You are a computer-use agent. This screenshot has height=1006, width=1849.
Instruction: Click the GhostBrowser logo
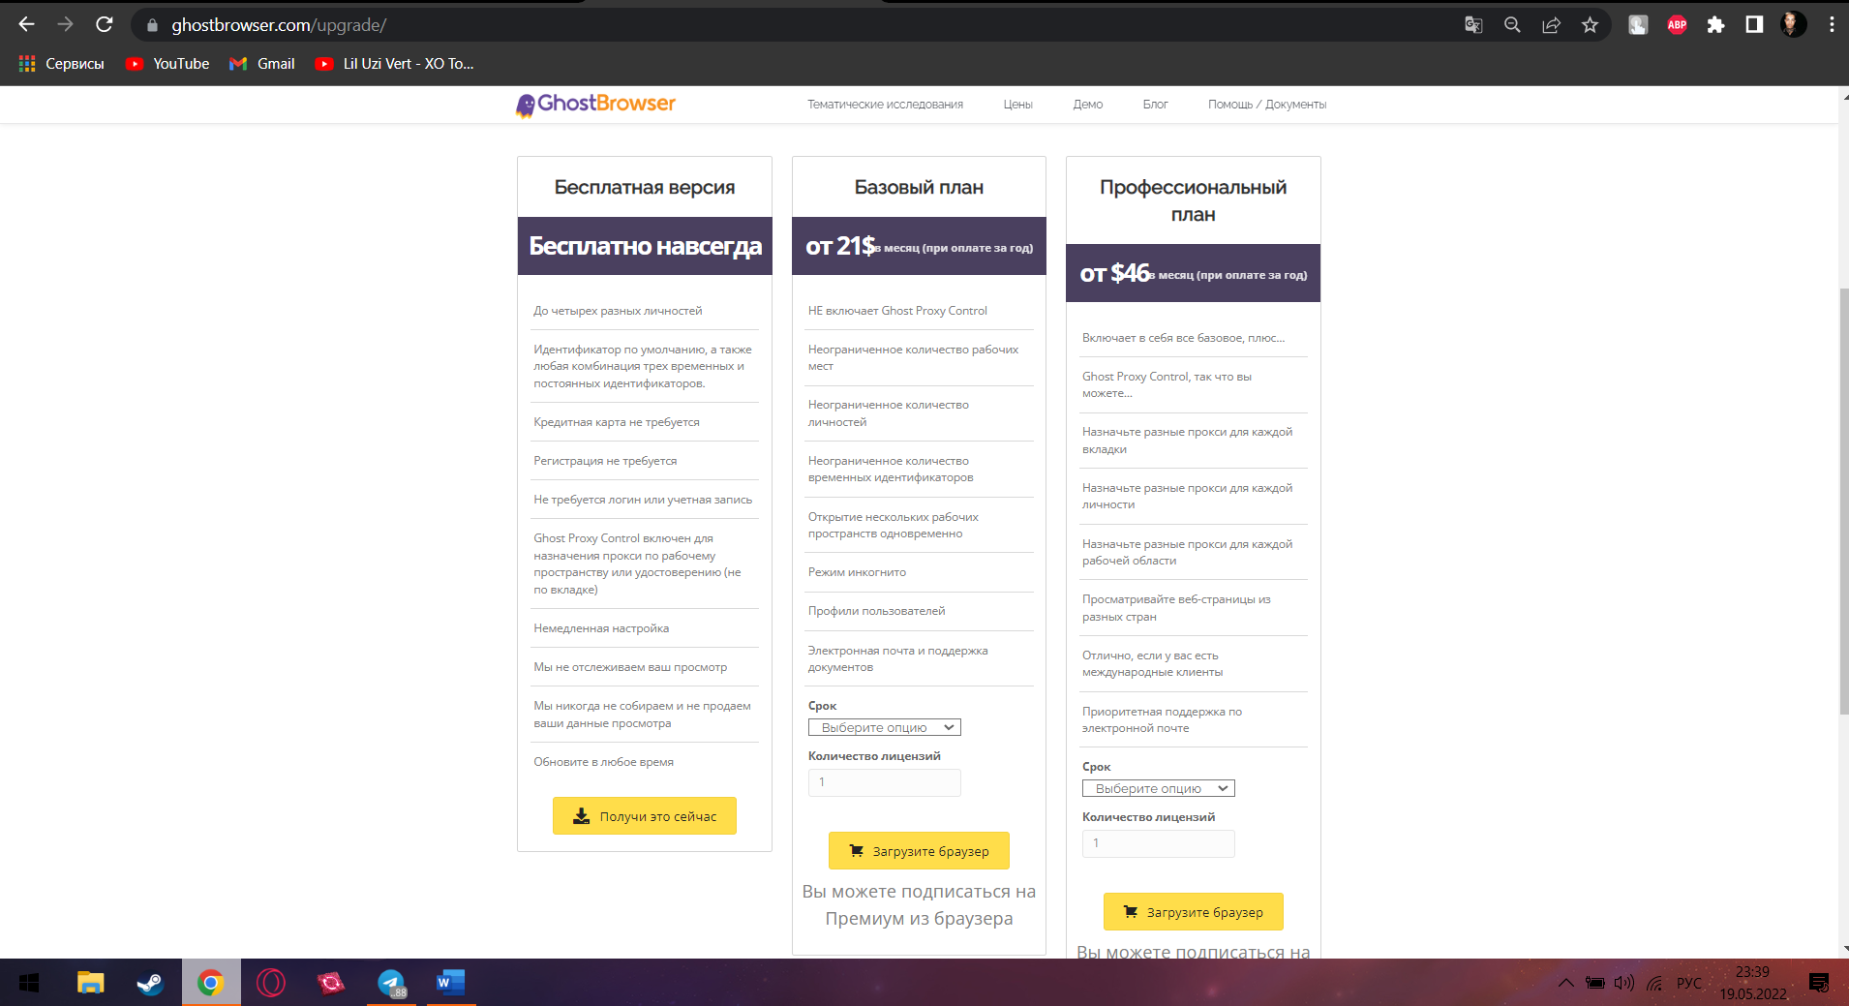(x=595, y=104)
